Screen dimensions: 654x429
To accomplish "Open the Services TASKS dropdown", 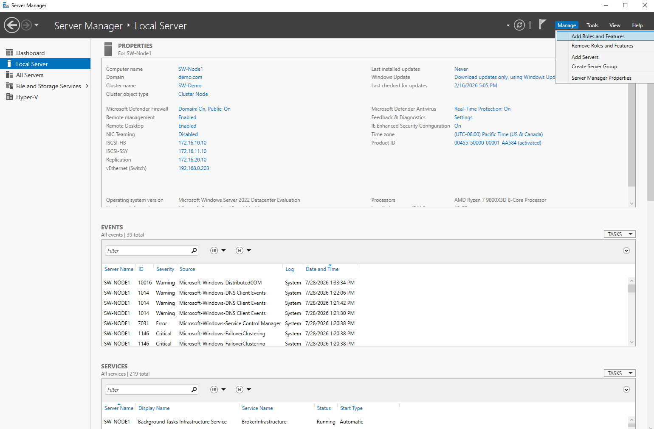I will (620, 373).
